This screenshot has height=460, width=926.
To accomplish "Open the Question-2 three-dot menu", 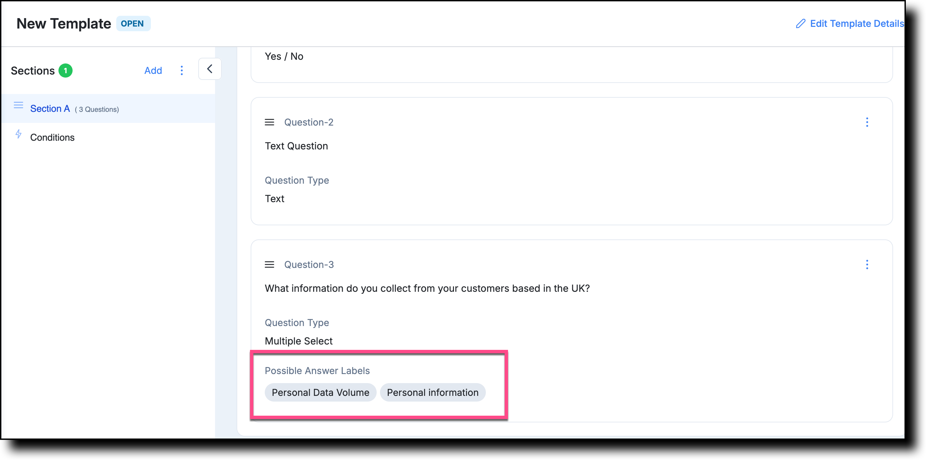I will tap(867, 122).
